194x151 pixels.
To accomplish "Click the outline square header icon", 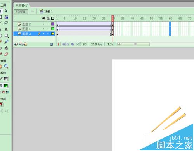I will tap(52, 19).
